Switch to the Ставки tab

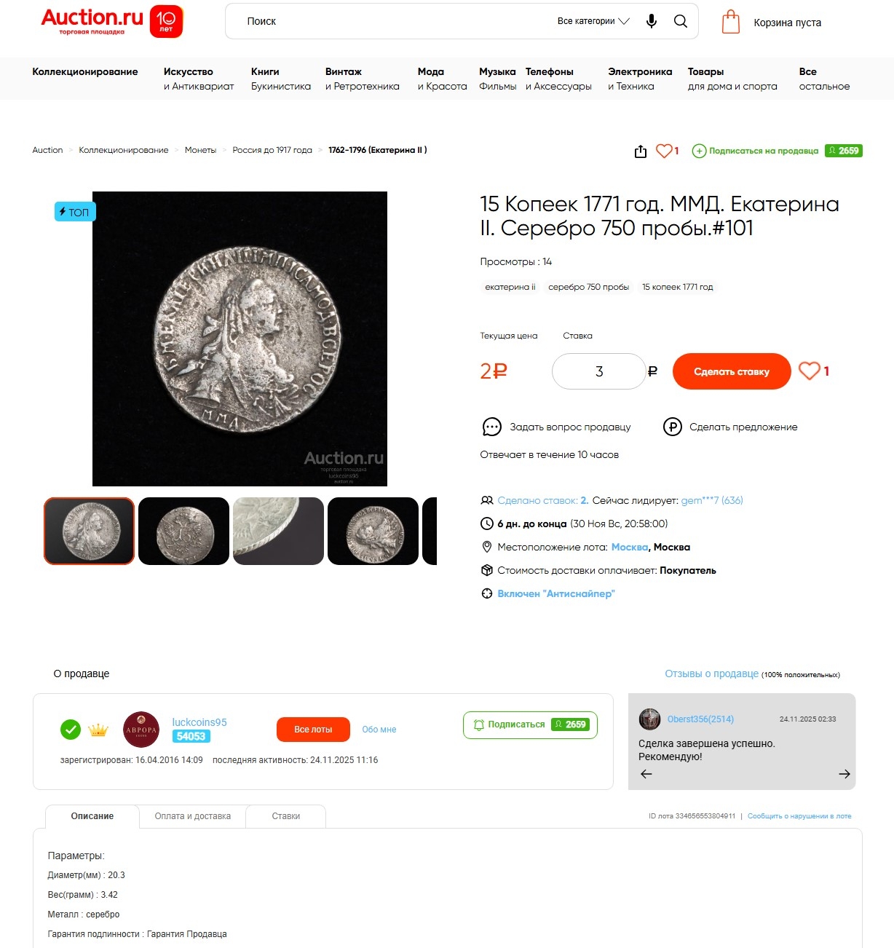pyautogui.click(x=286, y=816)
